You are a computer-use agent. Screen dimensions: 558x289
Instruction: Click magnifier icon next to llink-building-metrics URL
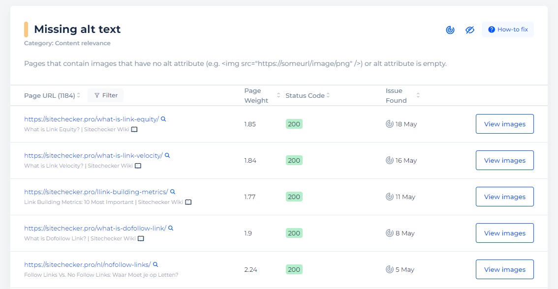click(173, 192)
